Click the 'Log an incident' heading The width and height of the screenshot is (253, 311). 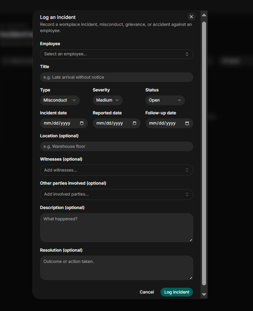click(x=58, y=17)
